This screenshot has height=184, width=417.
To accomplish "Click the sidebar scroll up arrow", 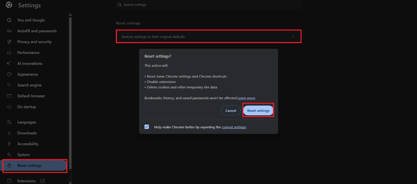I will 70,14.
